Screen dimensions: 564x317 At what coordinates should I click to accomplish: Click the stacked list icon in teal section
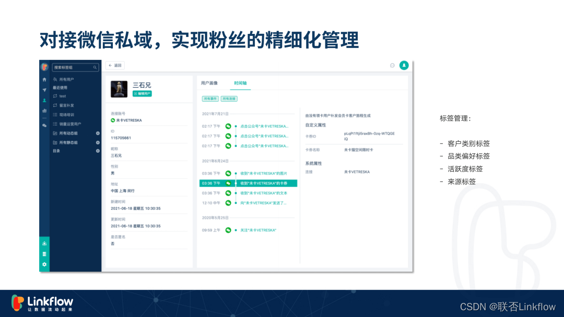44,254
